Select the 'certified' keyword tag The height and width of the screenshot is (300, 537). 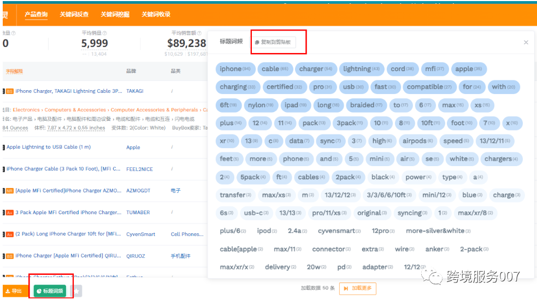(x=284, y=87)
